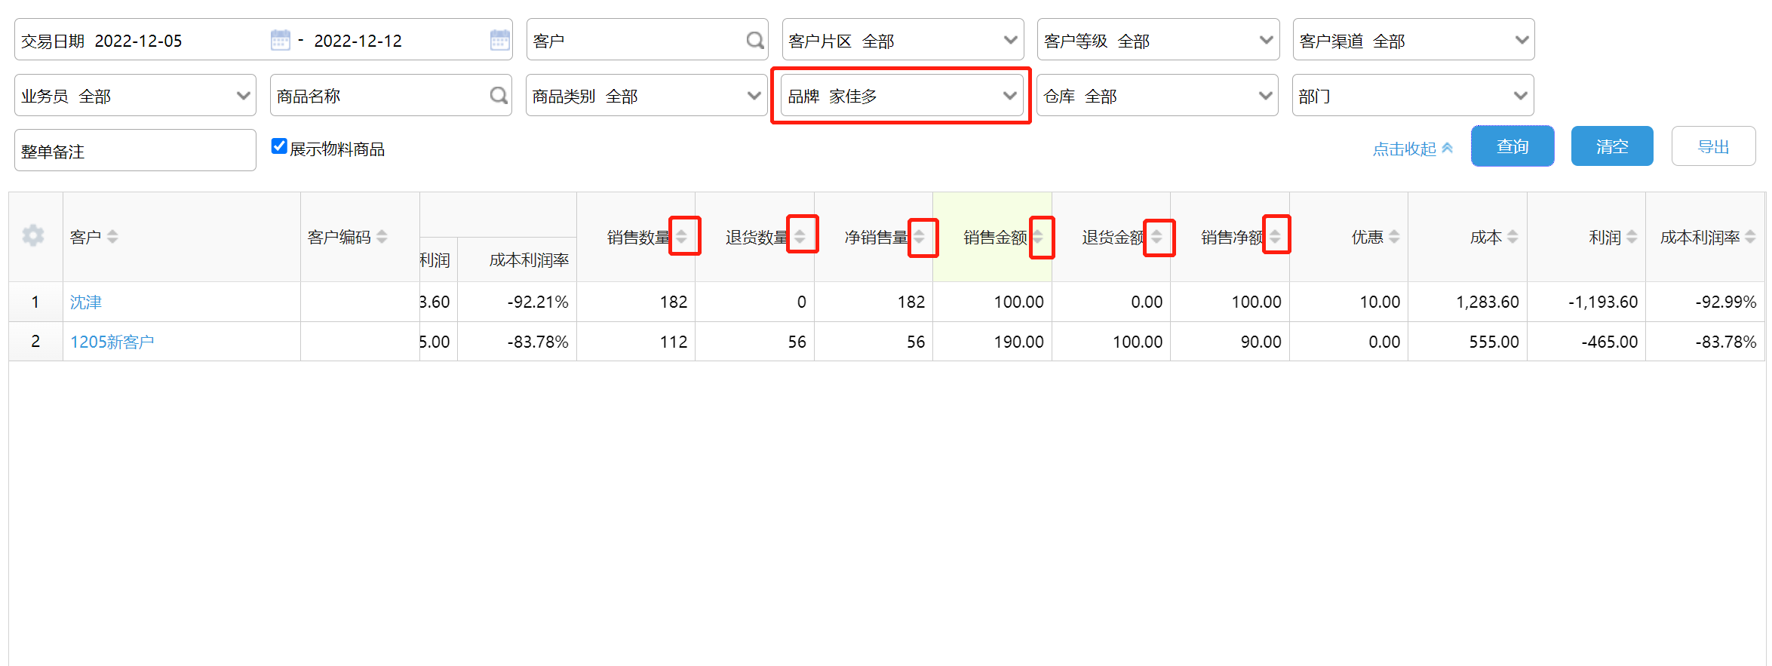Screen dimensions: 1772x666
Task: Sort by 销售金额 column
Action: coord(1038,237)
